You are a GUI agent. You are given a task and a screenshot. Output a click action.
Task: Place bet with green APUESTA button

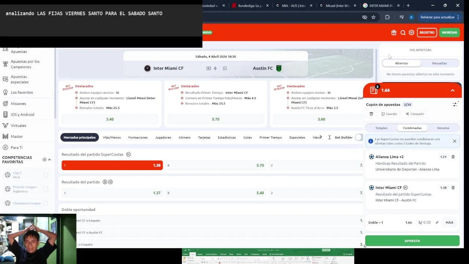coord(412,241)
